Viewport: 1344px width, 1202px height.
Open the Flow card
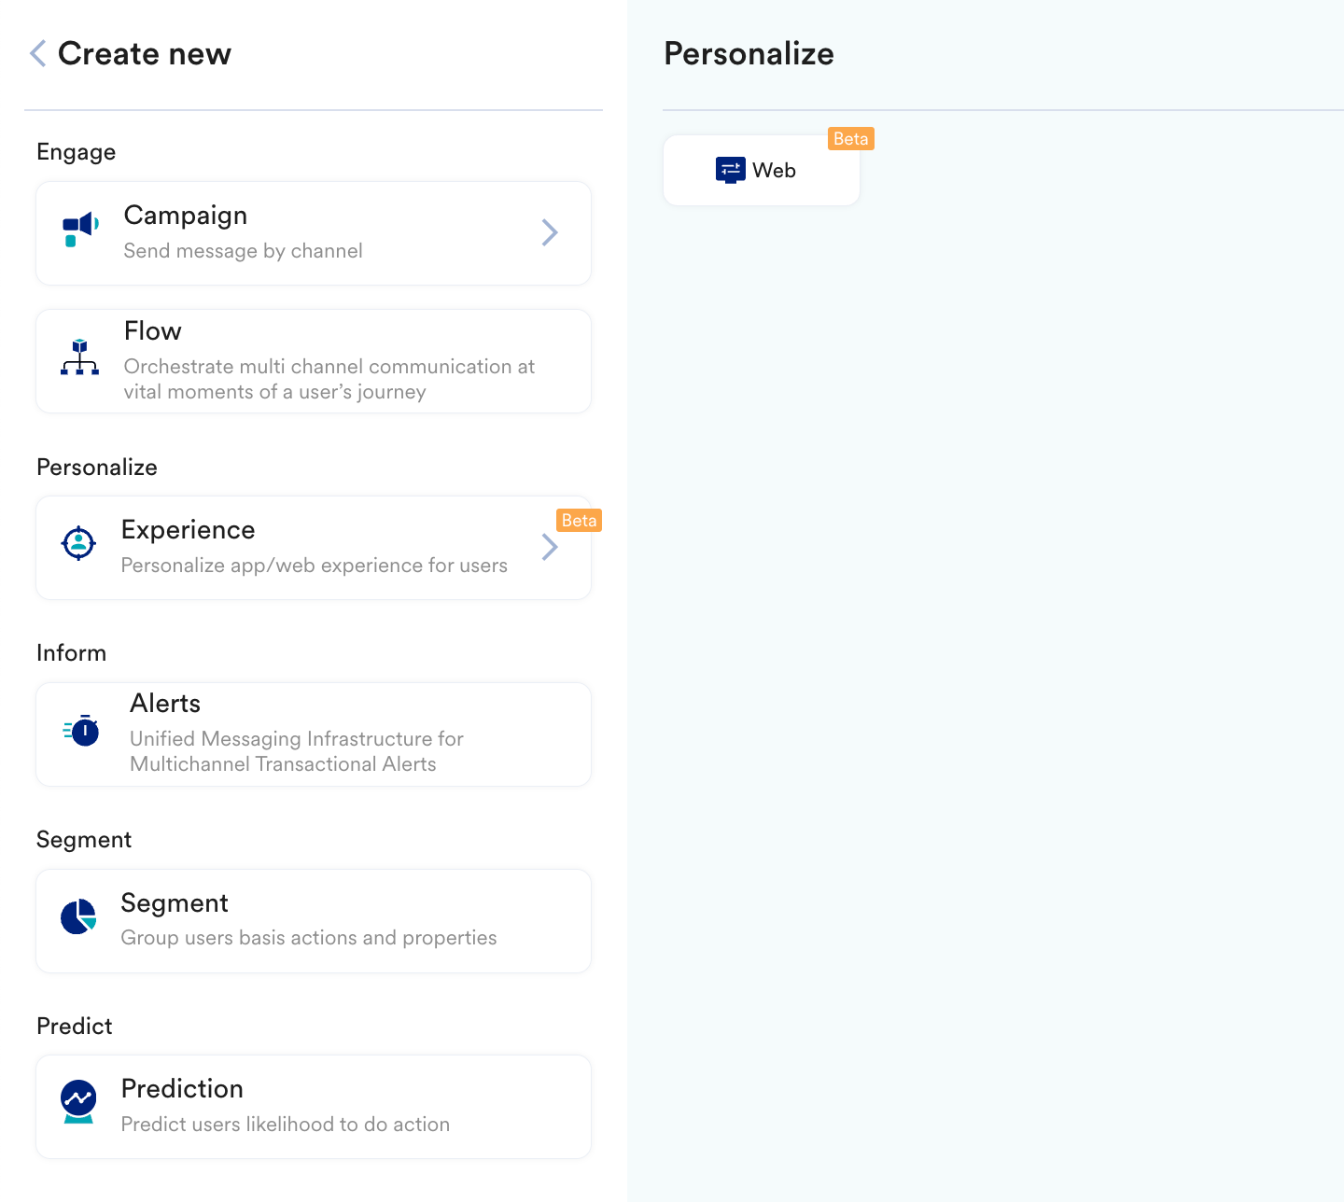tap(314, 361)
